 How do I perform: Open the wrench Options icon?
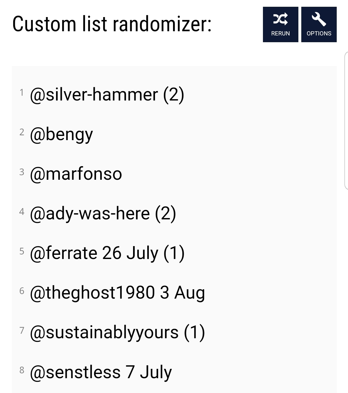tap(319, 19)
